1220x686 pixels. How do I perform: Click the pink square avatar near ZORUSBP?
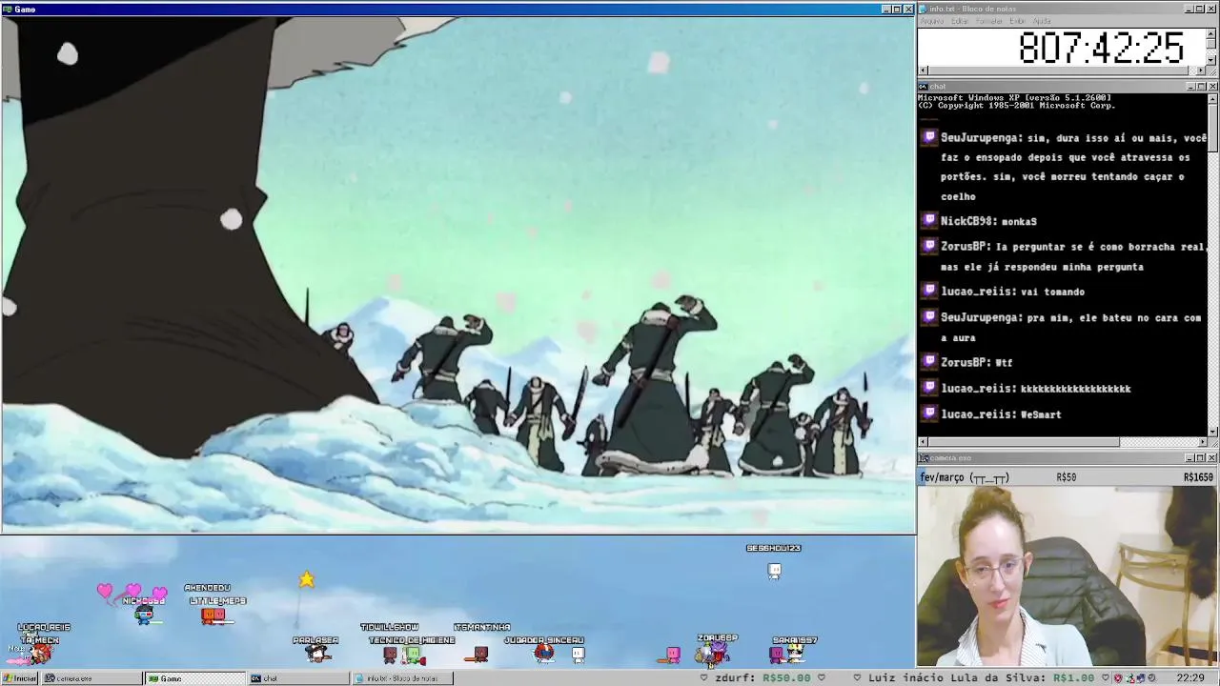point(673,655)
